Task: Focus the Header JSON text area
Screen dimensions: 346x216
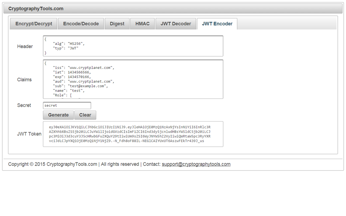Action: (x=133, y=46)
